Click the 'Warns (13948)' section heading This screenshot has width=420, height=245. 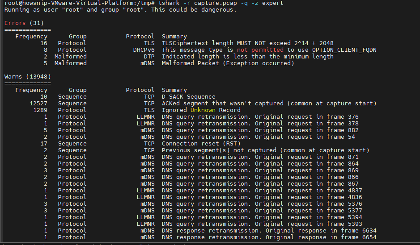(x=28, y=77)
